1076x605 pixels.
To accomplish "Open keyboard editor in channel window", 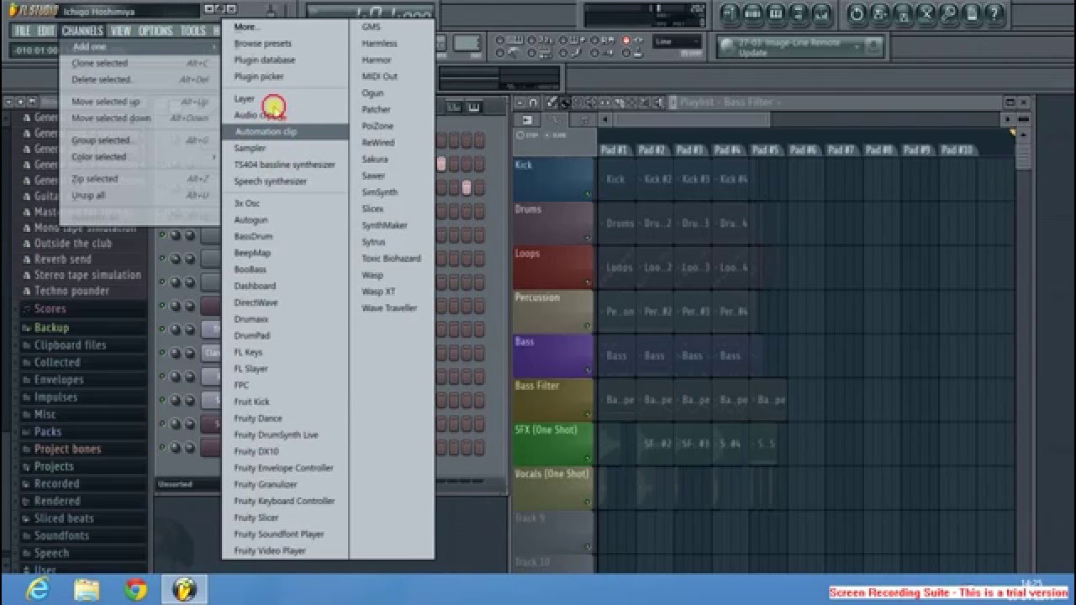I will (474, 107).
